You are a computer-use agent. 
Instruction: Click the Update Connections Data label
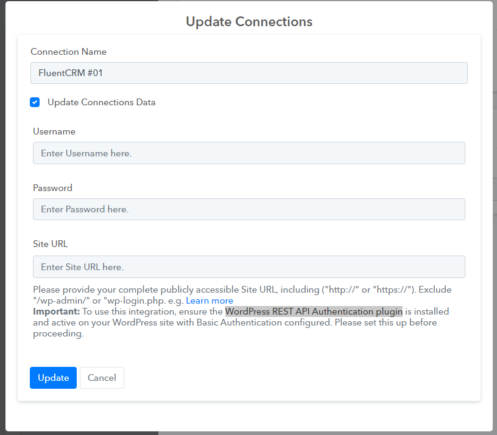102,102
